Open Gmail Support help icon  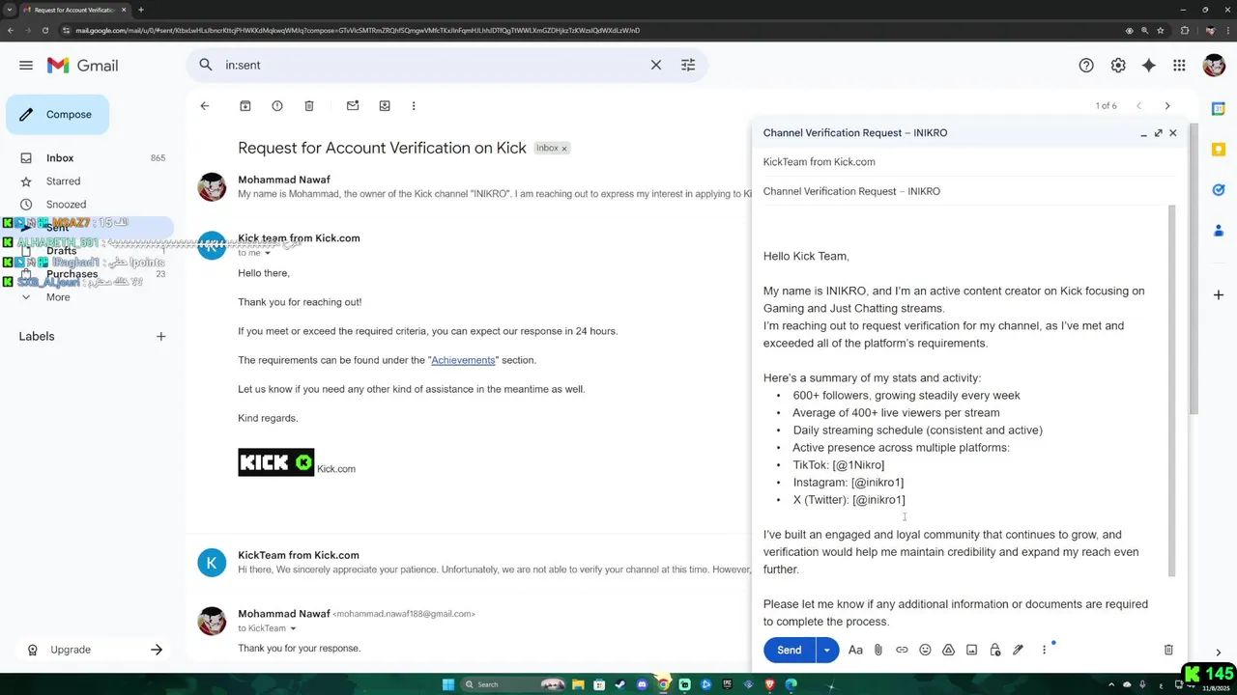tap(1086, 66)
